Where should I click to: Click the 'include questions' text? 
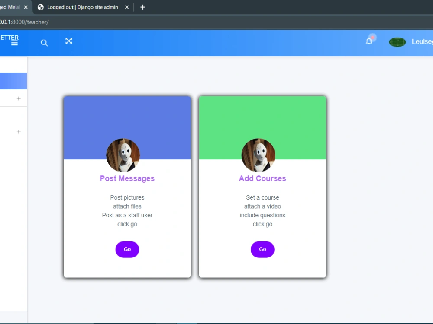point(262,215)
